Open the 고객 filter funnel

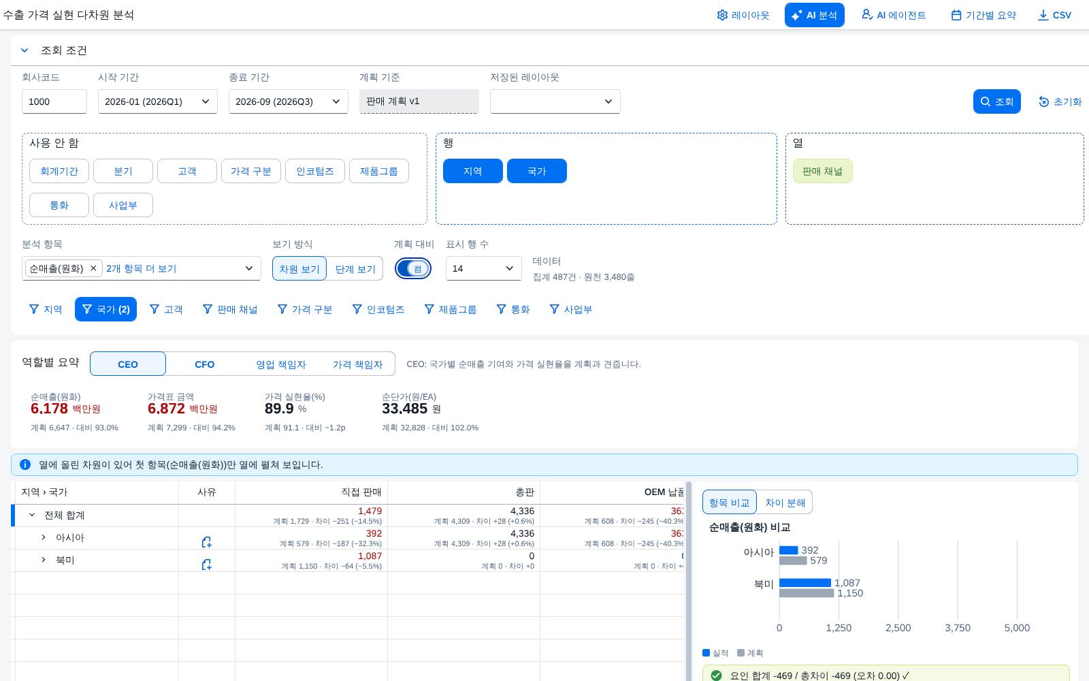[x=166, y=309]
